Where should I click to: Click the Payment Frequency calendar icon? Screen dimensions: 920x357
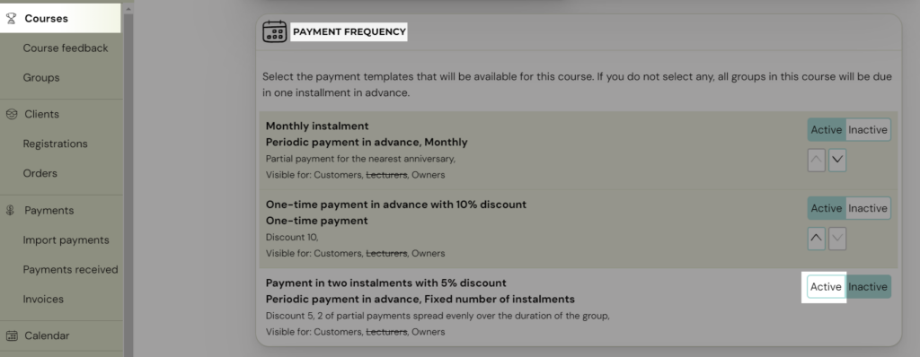pyautogui.click(x=275, y=31)
